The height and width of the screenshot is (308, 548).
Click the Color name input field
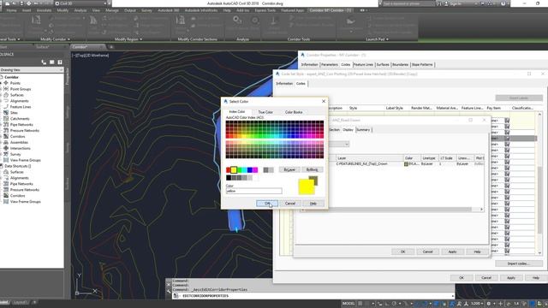pos(253,191)
